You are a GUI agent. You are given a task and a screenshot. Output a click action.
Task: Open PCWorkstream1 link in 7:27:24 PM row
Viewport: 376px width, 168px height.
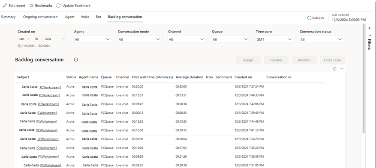[50, 88]
